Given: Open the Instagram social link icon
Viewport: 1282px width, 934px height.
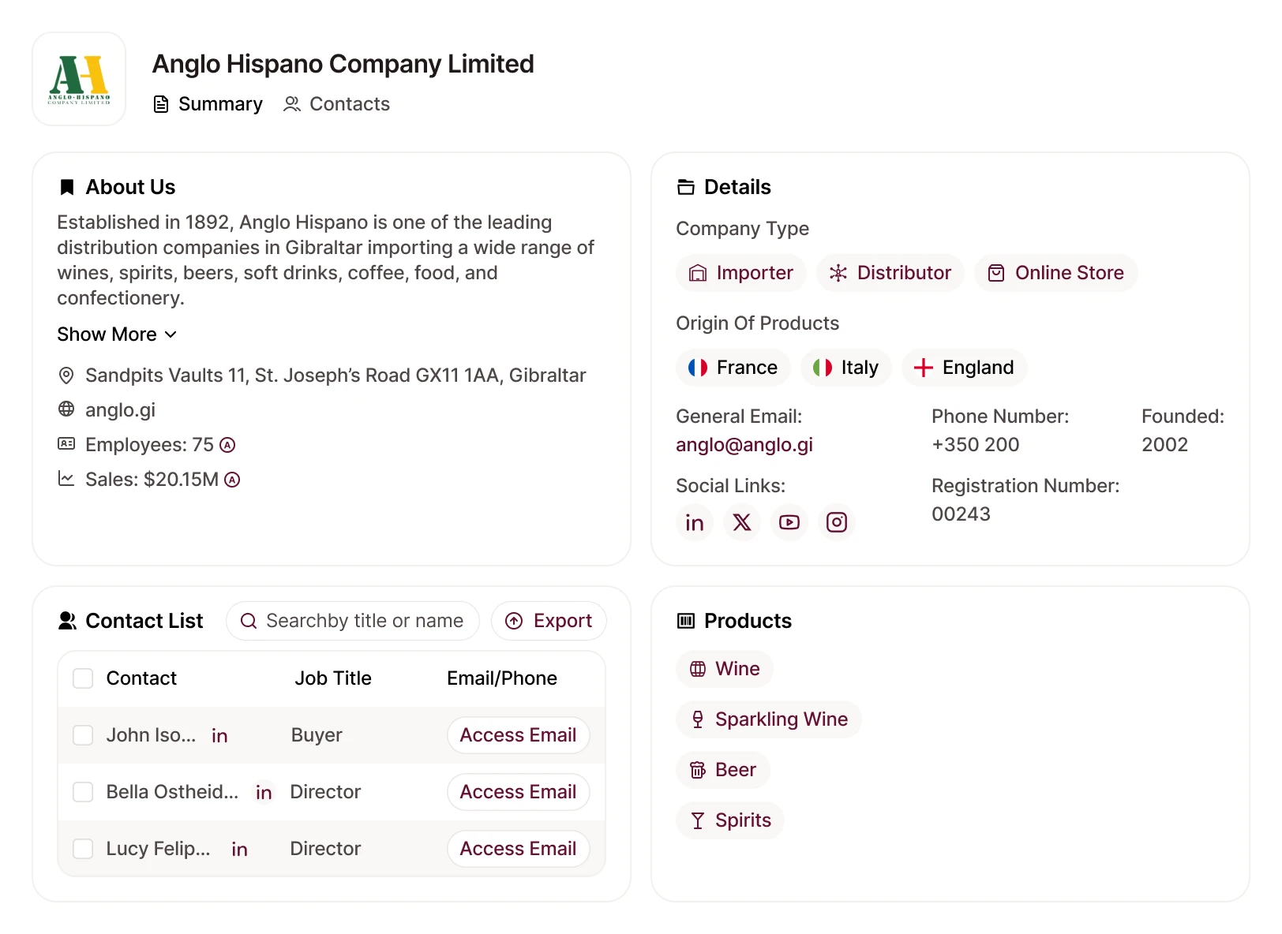Looking at the screenshot, I should pyautogui.click(x=837, y=522).
